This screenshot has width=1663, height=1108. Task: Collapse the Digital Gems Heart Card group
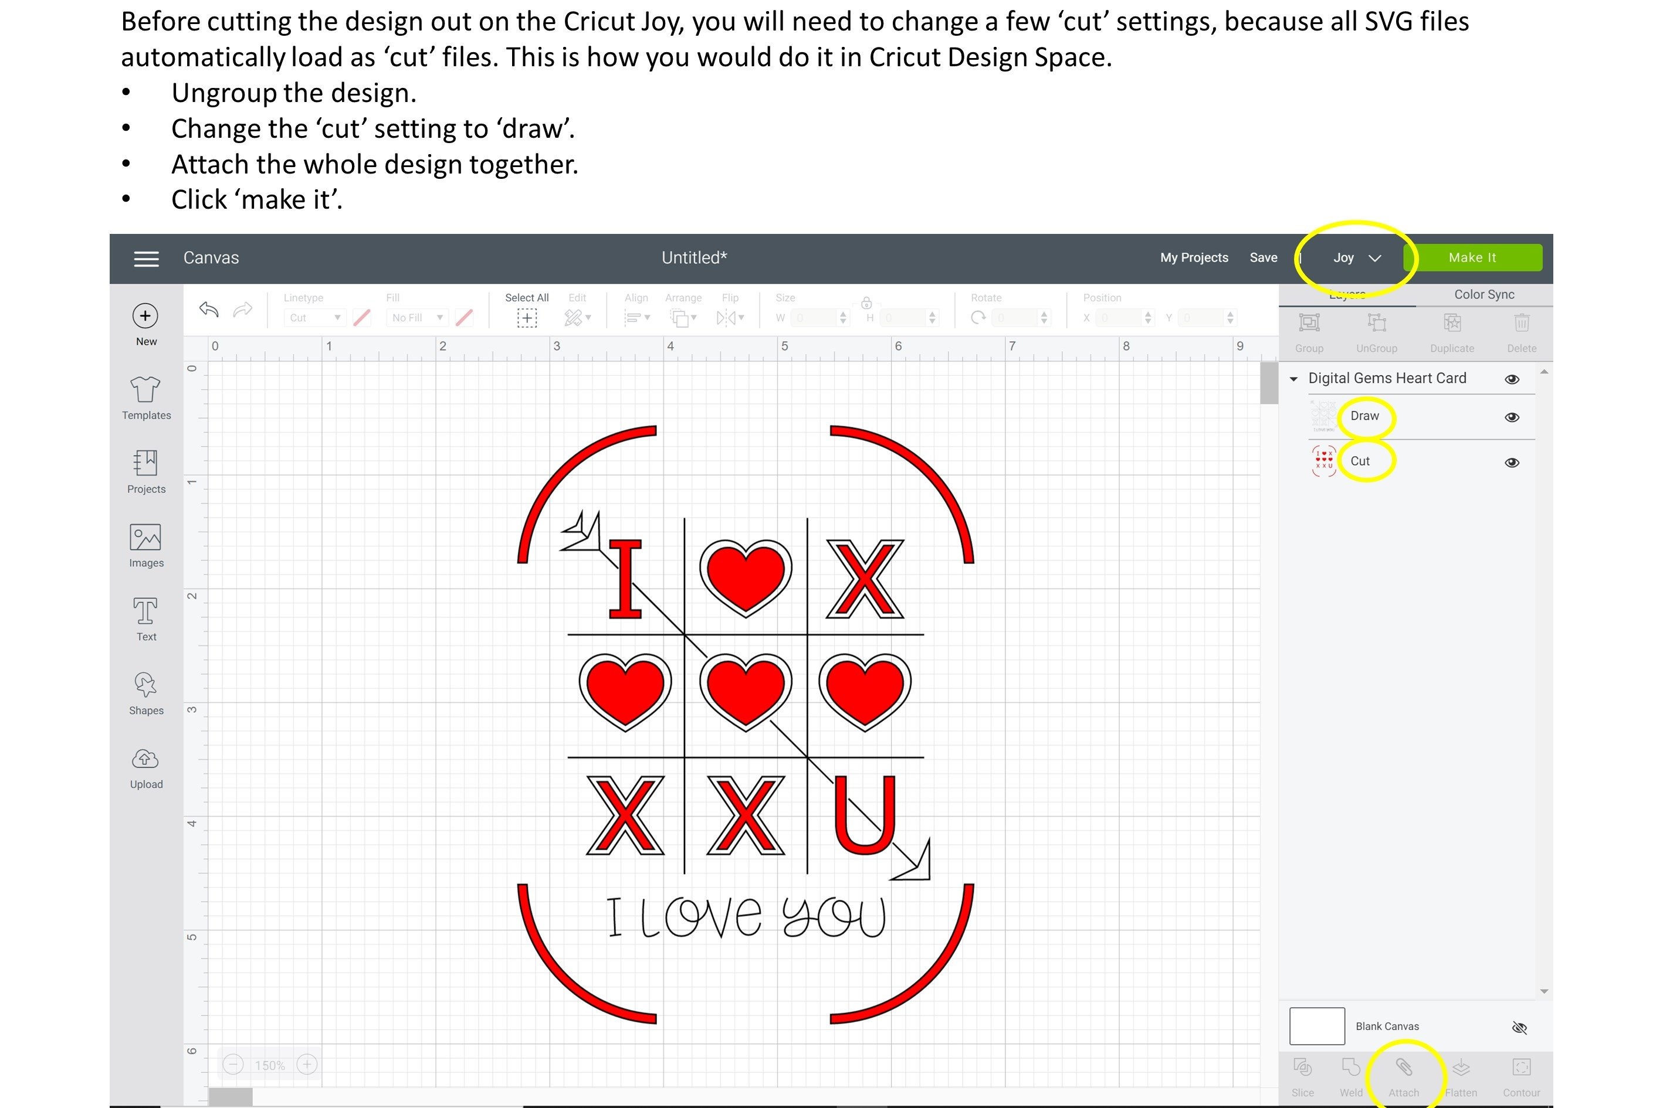point(1293,379)
